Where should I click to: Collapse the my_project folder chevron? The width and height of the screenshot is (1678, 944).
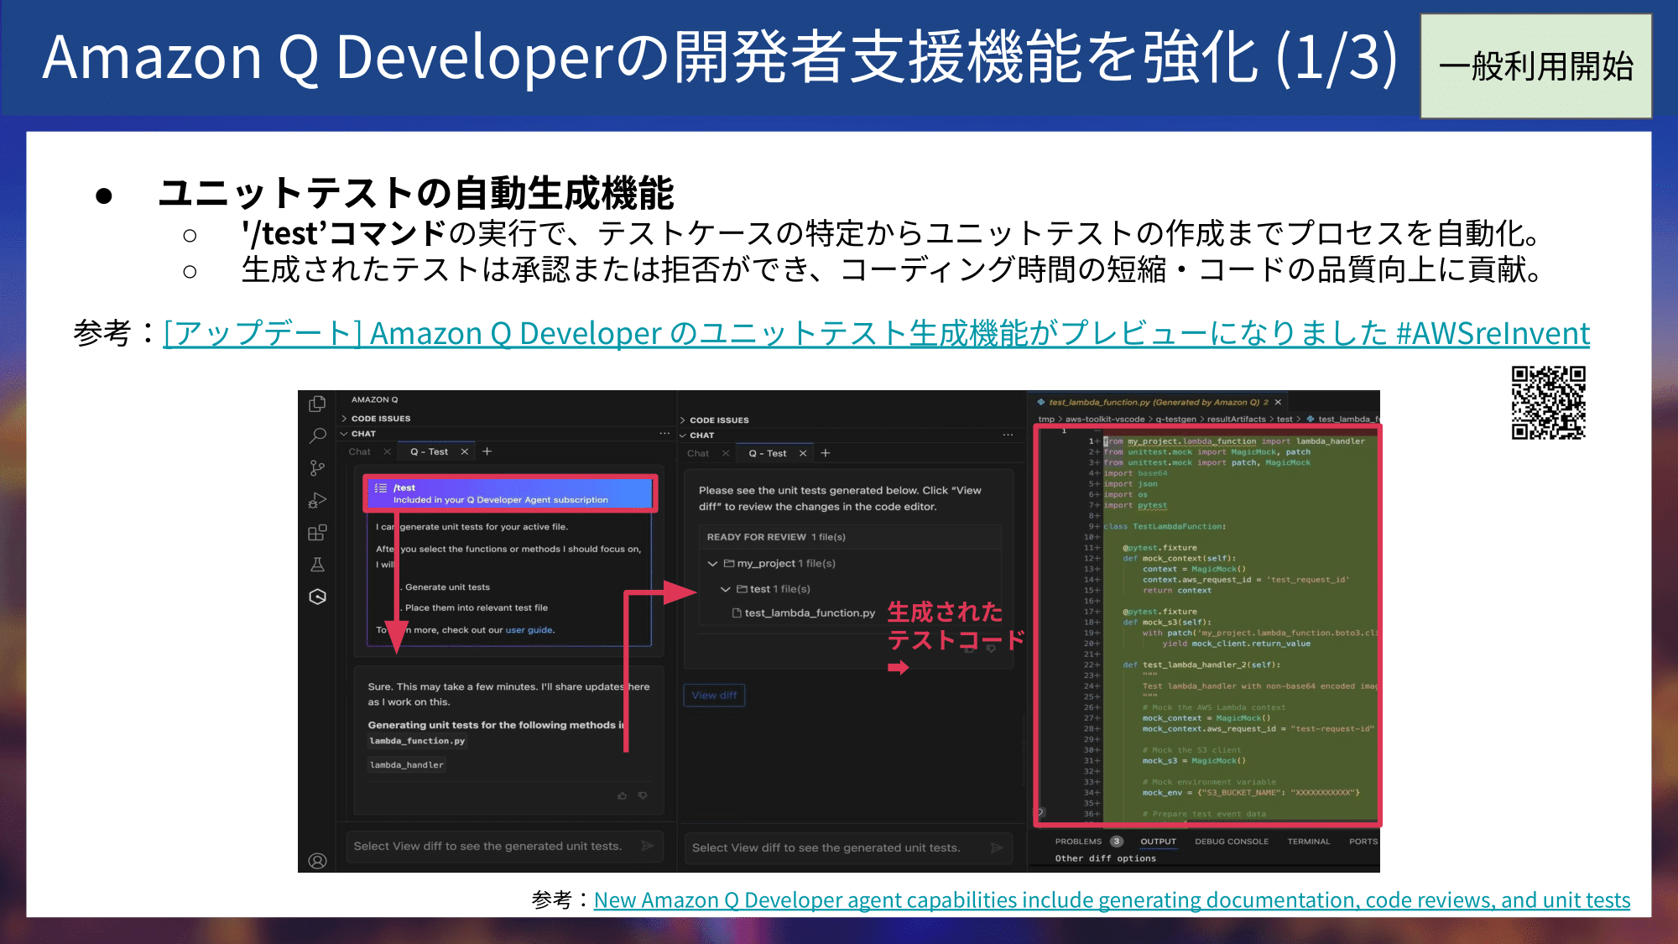point(712,563)
